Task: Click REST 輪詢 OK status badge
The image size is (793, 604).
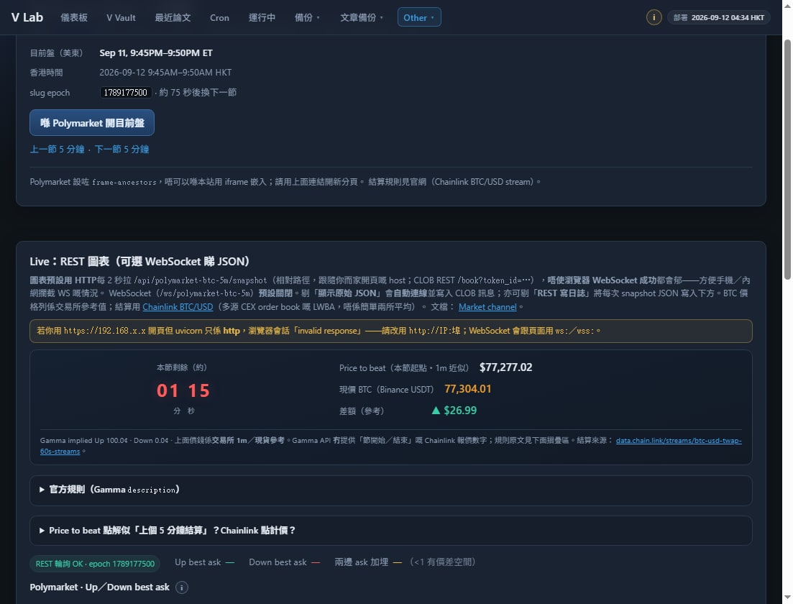Action: (x=95, y=564)
